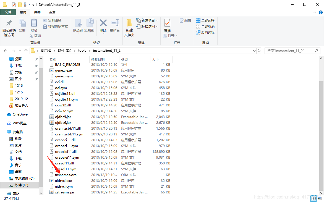Image resolution: width=324 pixels, height=202 pixels.
Task: Open the New Item (新建项目) dropdown
Action: 147,20
